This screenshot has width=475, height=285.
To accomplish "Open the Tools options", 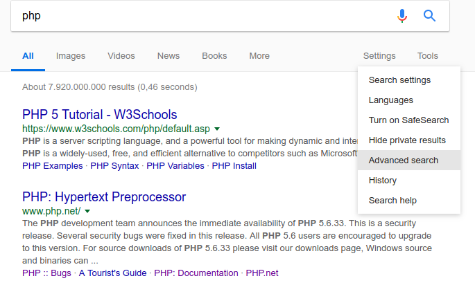I will [427, 56].
